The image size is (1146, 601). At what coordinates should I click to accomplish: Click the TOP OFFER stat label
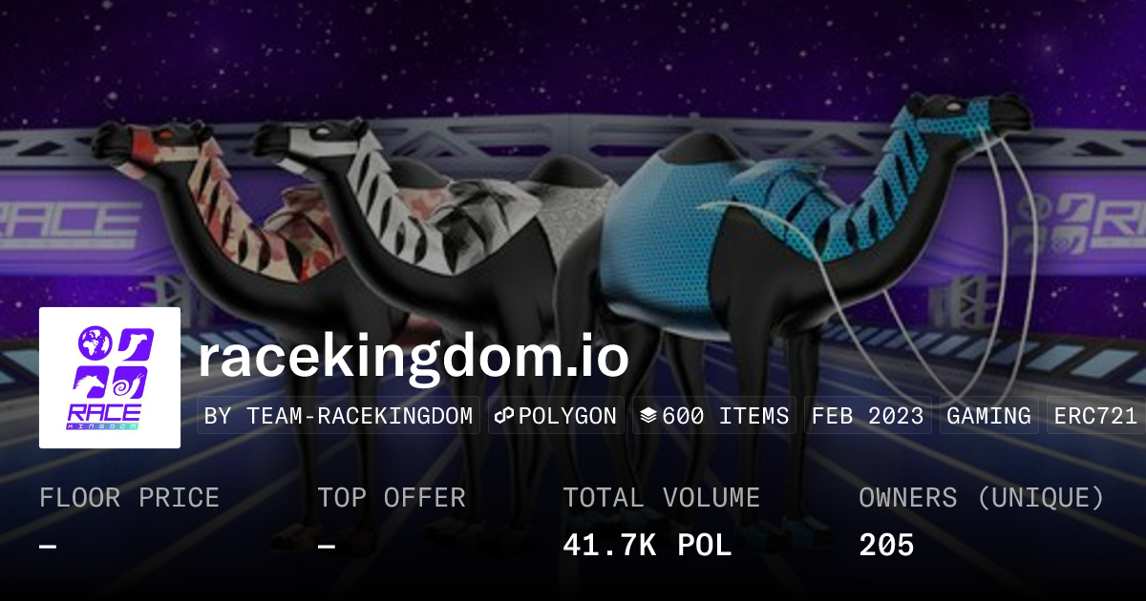[x=392, y=498]
